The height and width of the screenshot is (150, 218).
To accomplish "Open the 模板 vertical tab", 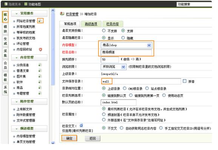I will [x=5, y=77].
